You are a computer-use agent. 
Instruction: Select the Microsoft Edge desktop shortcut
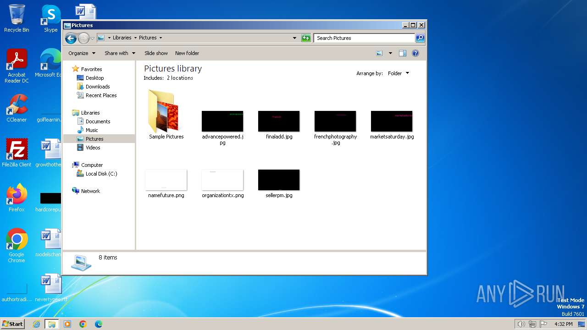pyautogui.click(x=50, y=63)
